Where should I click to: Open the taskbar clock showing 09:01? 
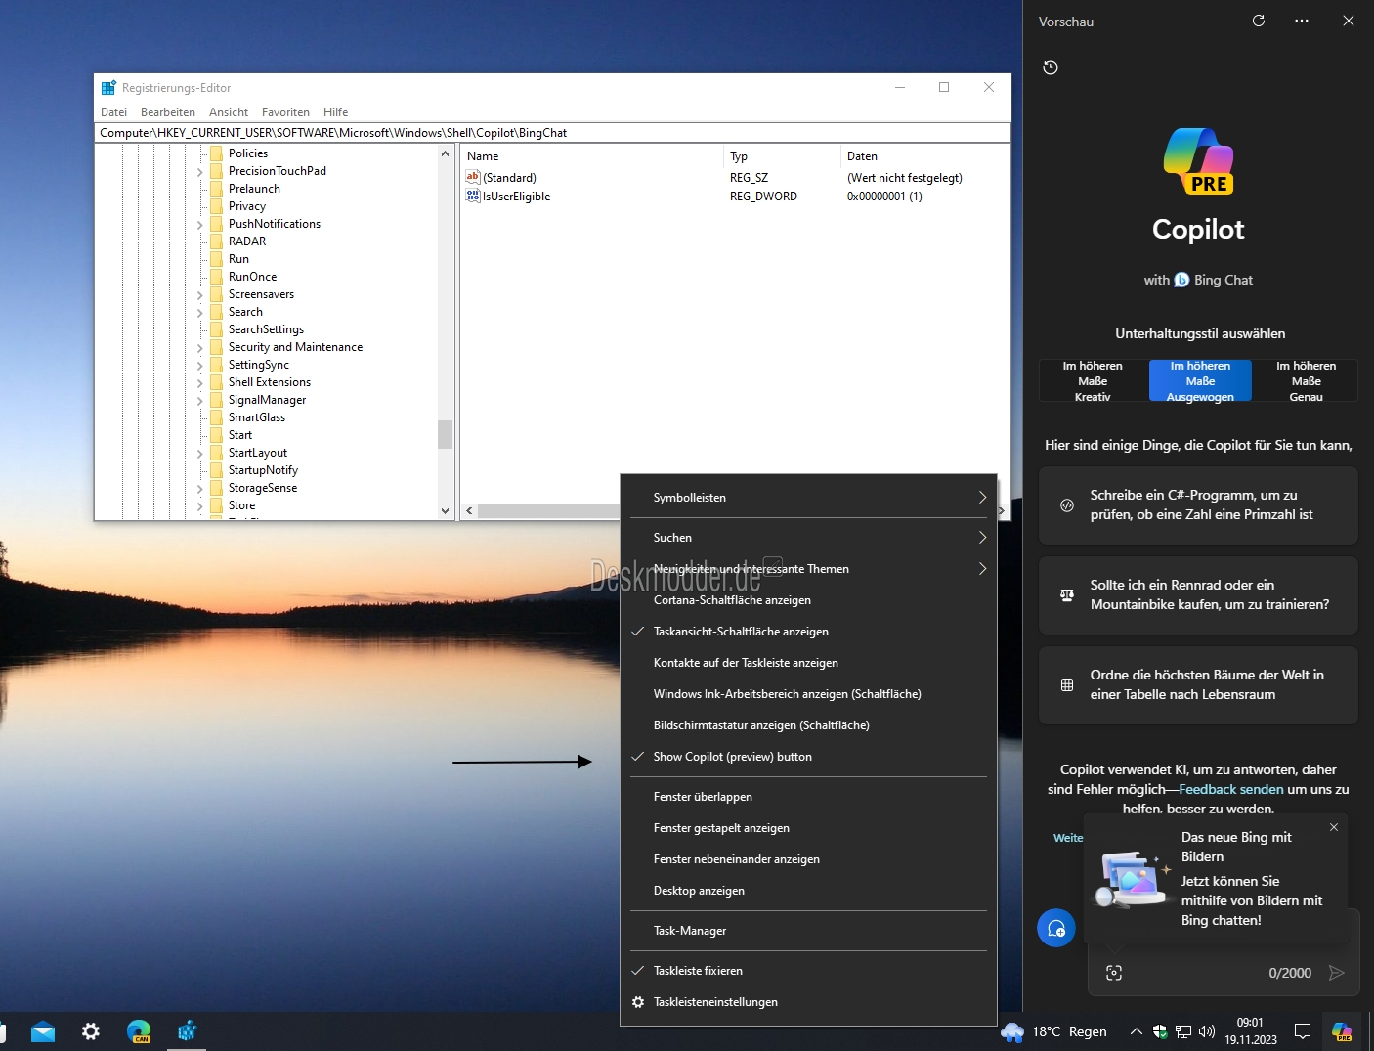[1251, 1031]
